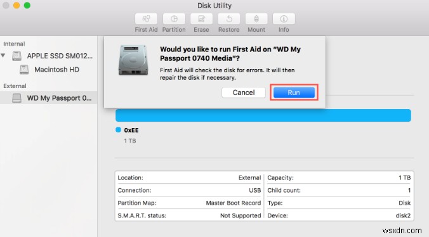The width and height of the screenshot is (429, 237).
Task: Click the hard disk image in dialog
Action: point(133,60)
